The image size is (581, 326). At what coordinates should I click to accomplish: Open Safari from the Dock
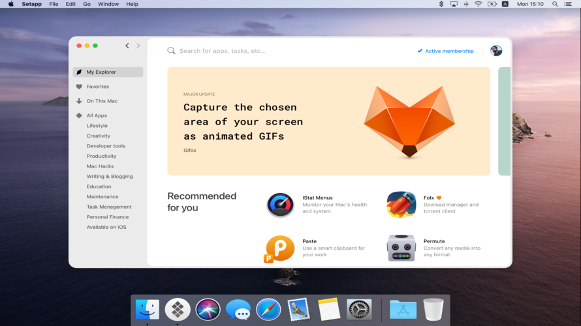(268, 309)
